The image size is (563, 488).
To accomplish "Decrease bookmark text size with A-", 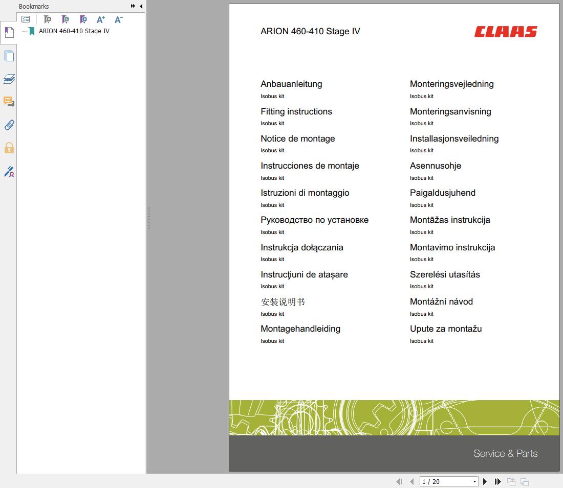I will (119, 19).
